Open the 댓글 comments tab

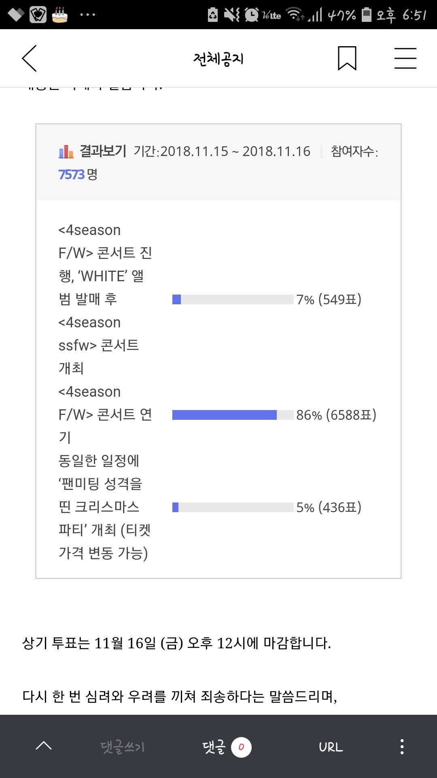(x=214, y=746)
